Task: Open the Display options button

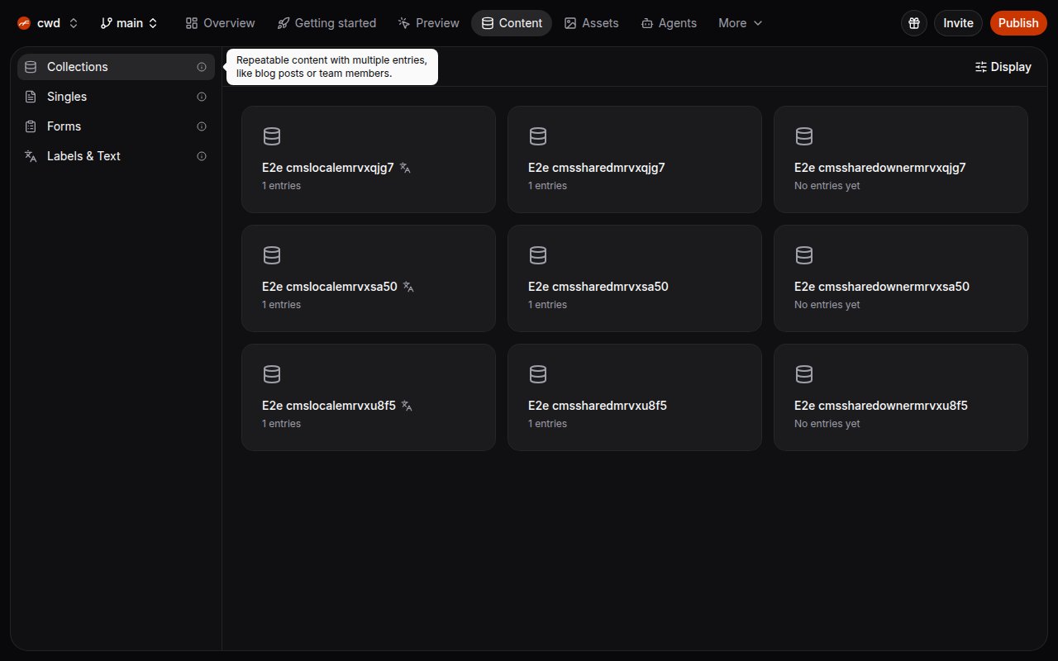Action: pyautogui.click(x=1003, y=67)
